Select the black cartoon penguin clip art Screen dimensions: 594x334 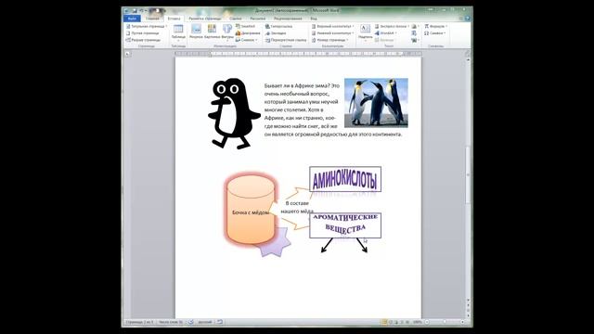[234, 113]
